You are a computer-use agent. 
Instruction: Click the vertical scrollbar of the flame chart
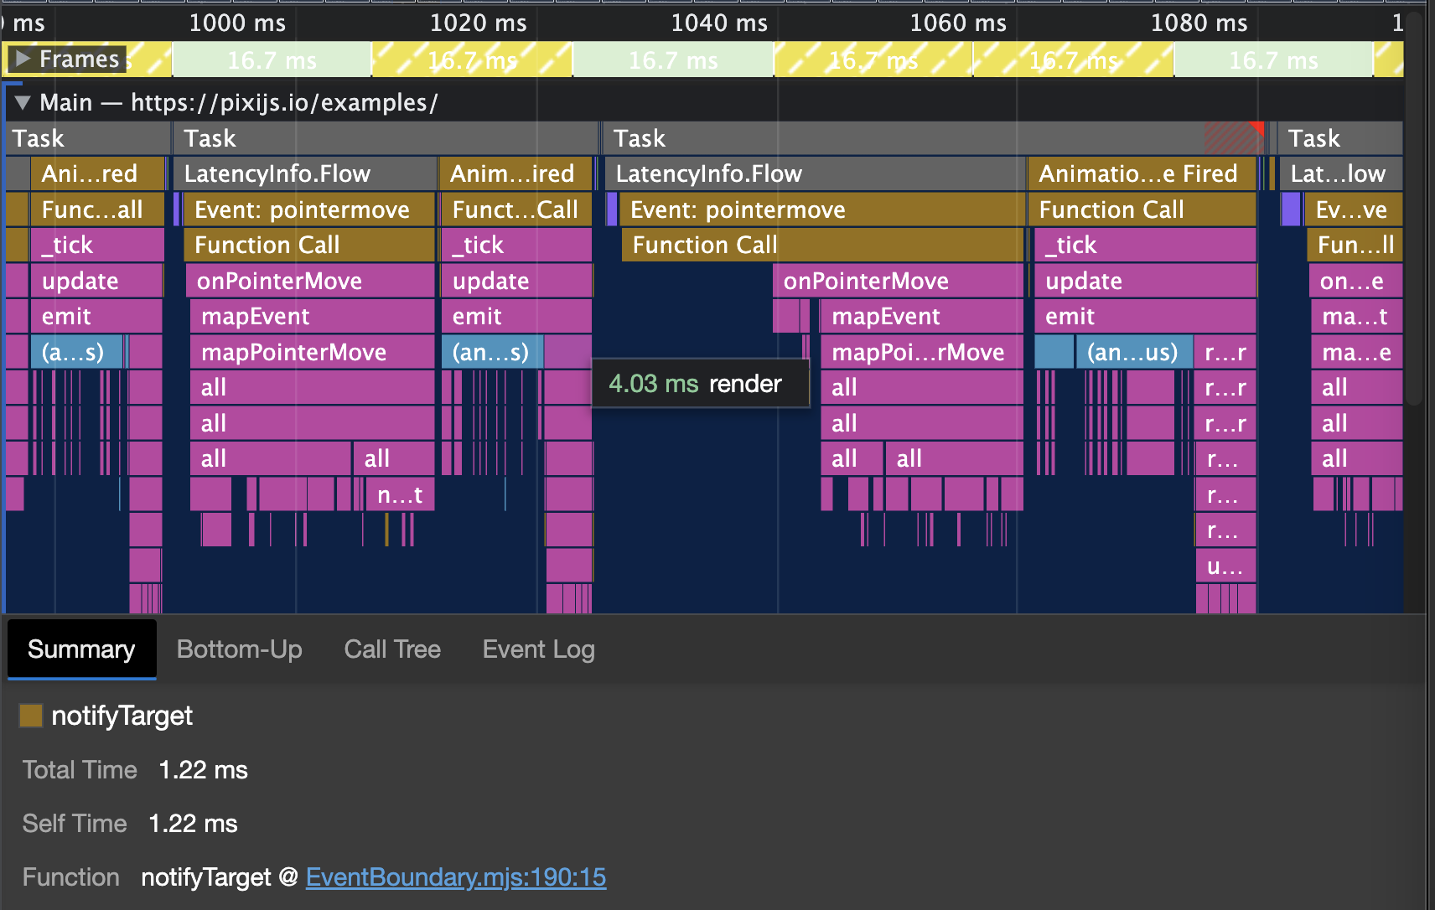pos(1414,209)
